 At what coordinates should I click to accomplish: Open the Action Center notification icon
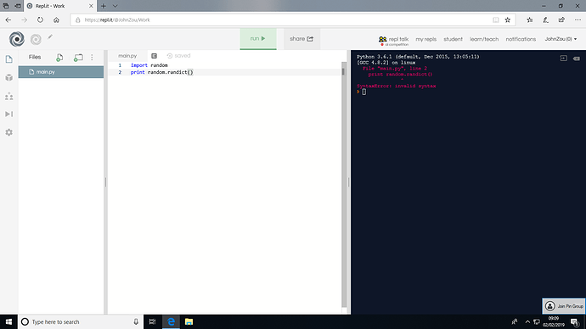pos(575,321)
